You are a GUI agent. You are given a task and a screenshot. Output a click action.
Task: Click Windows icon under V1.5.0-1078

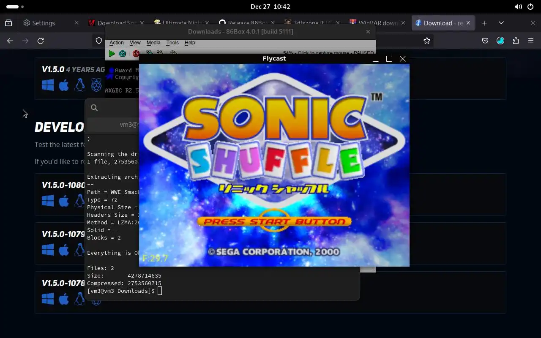coord(48,299)
